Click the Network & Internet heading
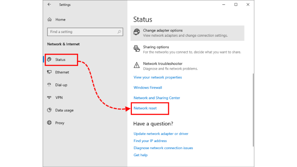 coord(63,44)
